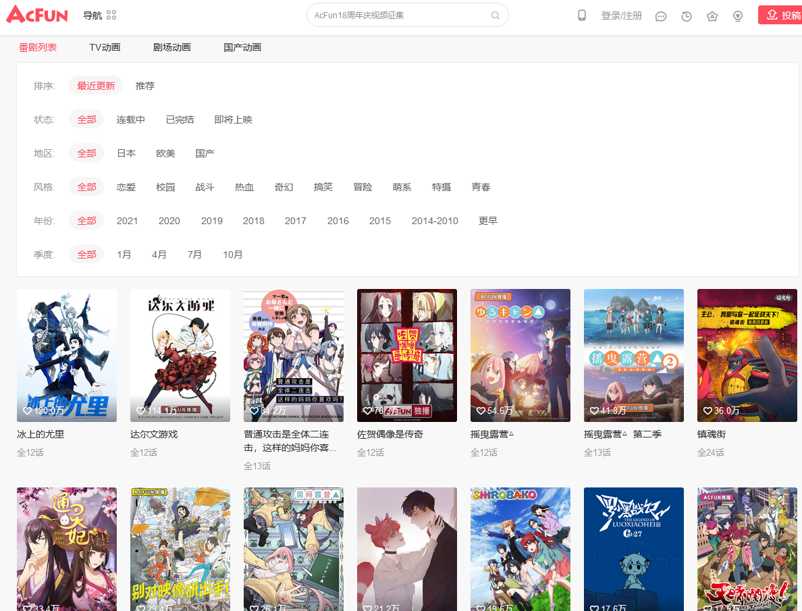Screen dimensions: 802x611
Task: Open the messages chat bubble icon
Action: click(x=661, y=16)
